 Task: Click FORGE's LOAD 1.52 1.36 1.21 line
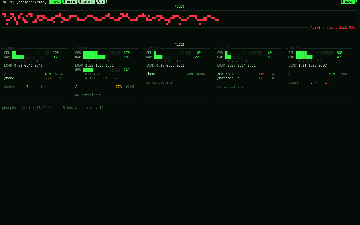click(x=94, y=66)
